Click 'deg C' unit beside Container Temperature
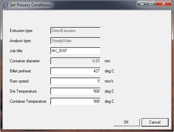The height and width of the screenshot is (132, 174). coord(109,101)
